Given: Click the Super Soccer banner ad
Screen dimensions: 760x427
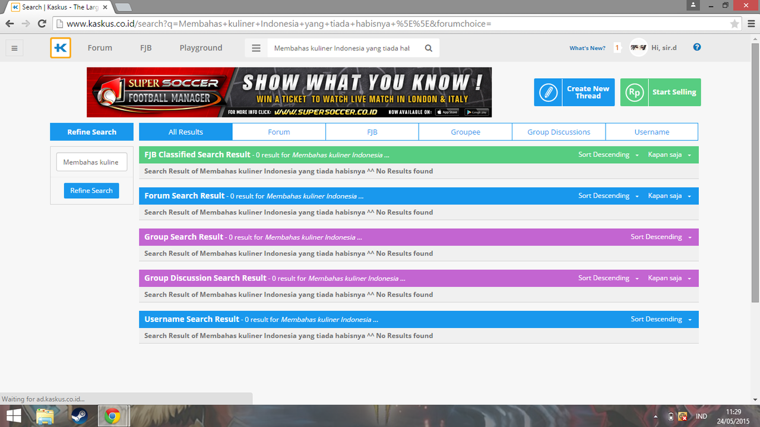Looking at the screenshot, I should [289, 92].
